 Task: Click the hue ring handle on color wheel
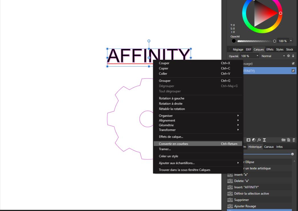(281, 13)
